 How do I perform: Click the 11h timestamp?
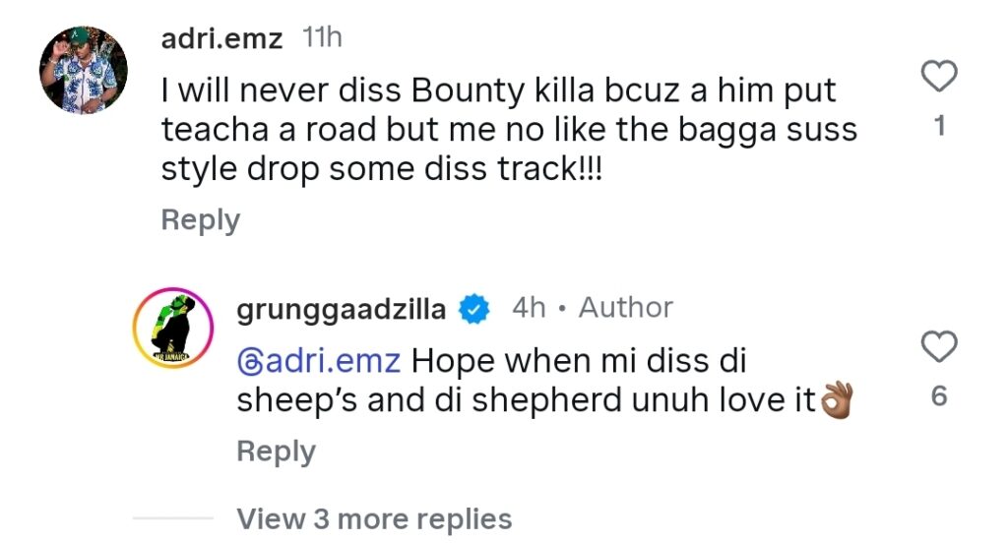pos(322,38)
